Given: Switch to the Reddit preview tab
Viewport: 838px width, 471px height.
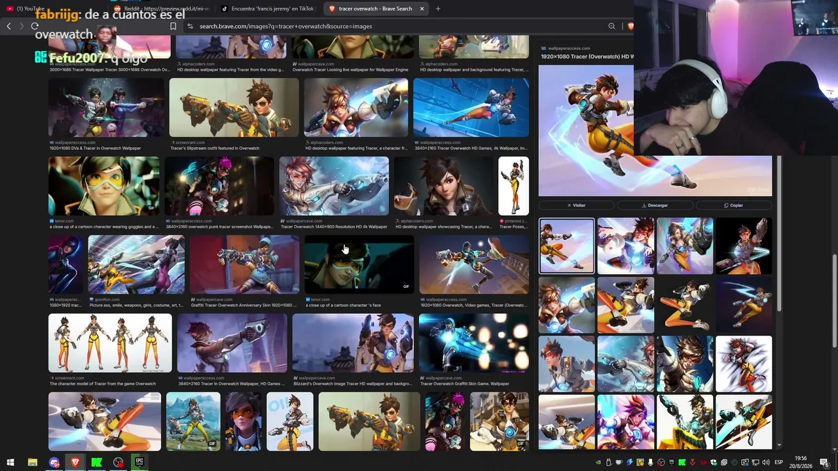Looking at the screenshot, I should click(x=162, y=9).
